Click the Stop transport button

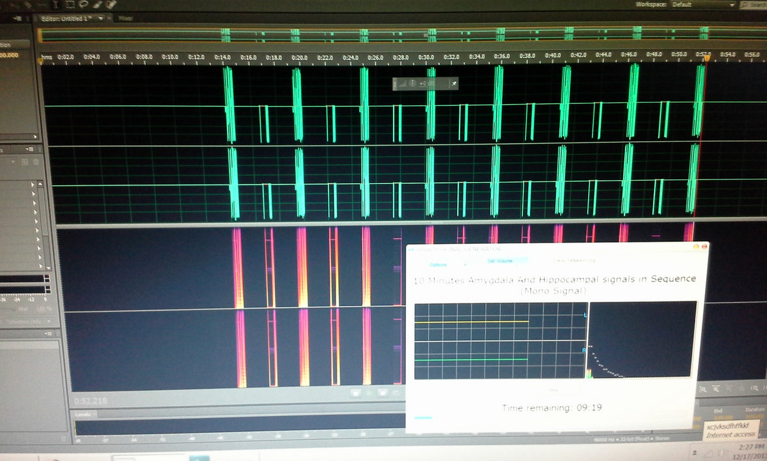coord(357,393)
